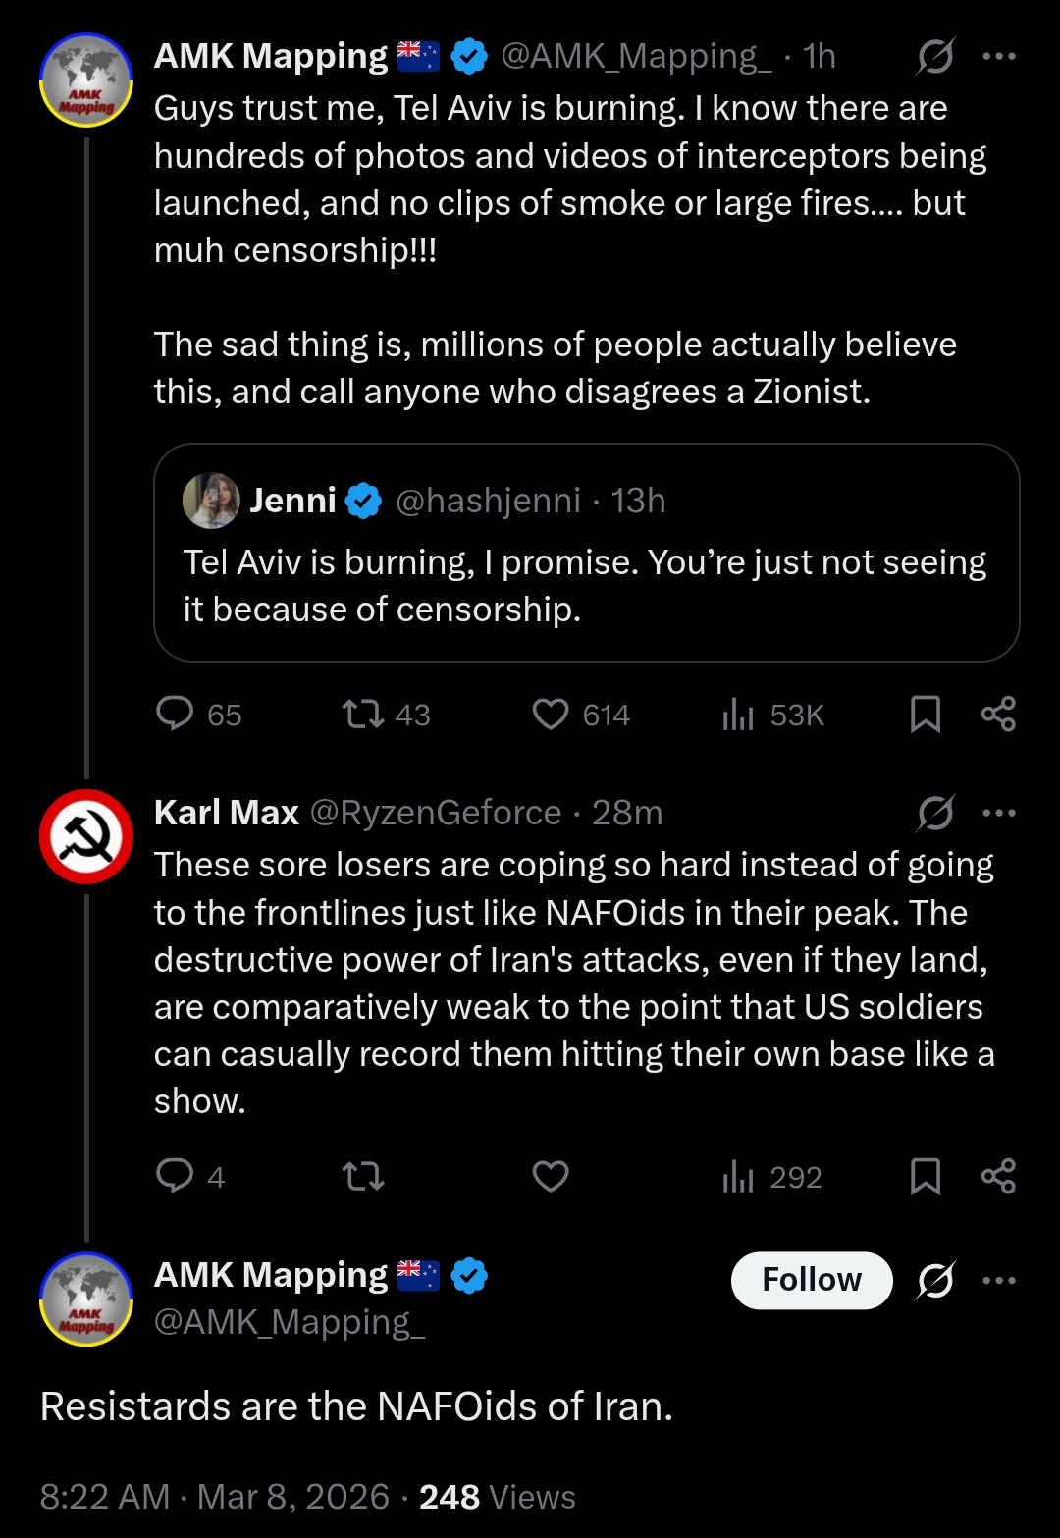View analytics showing 53K views

pos(738,714)
